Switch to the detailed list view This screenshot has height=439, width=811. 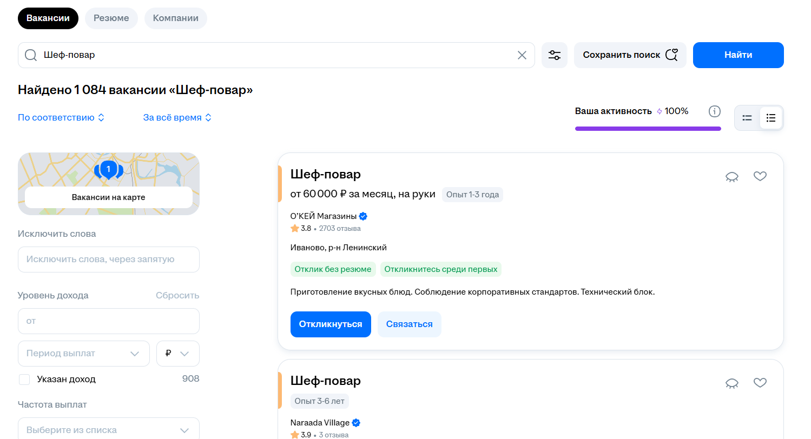(771, 118)
